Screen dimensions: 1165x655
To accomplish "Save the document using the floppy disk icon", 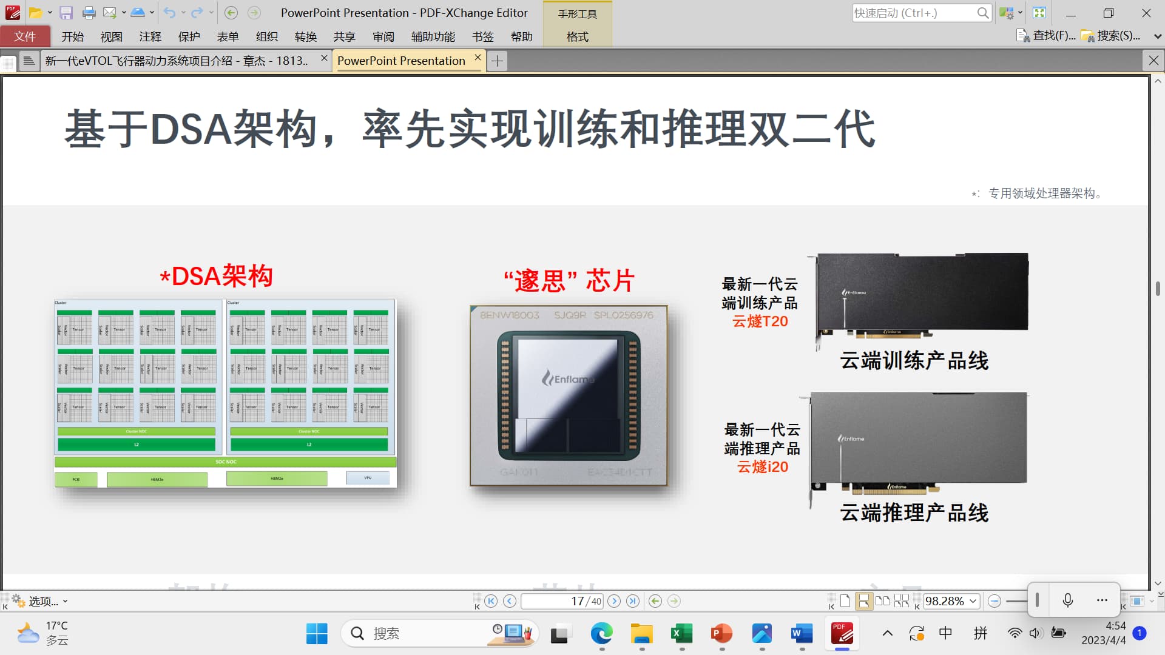I will click(66, 13).
